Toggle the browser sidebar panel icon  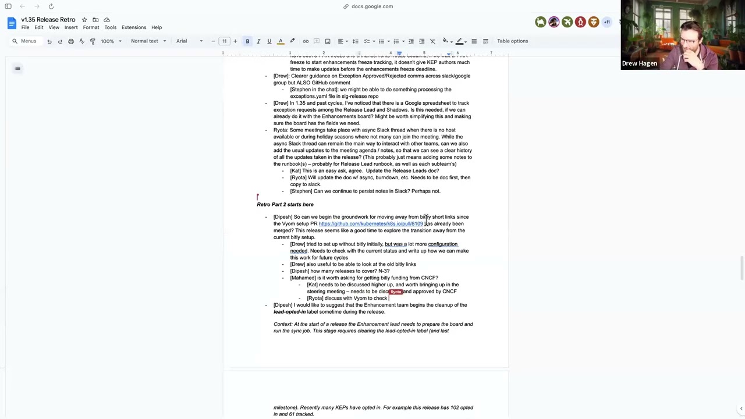tap(8, 6)
